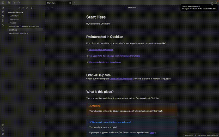Expand the Formatting folder chevron

click(9, 19)
